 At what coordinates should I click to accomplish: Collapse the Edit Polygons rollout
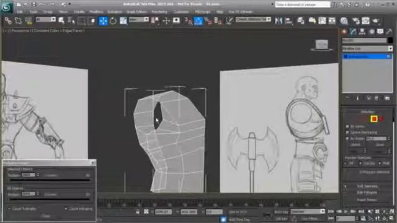coord(367,193)
